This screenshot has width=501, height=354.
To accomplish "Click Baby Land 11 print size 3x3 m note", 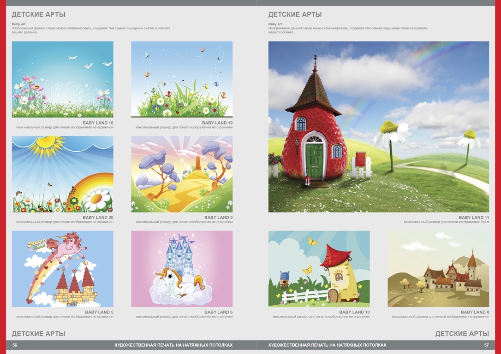I will [446, 222].
